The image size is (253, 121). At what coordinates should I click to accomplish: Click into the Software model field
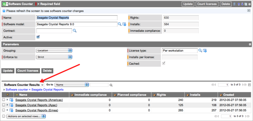77,24
